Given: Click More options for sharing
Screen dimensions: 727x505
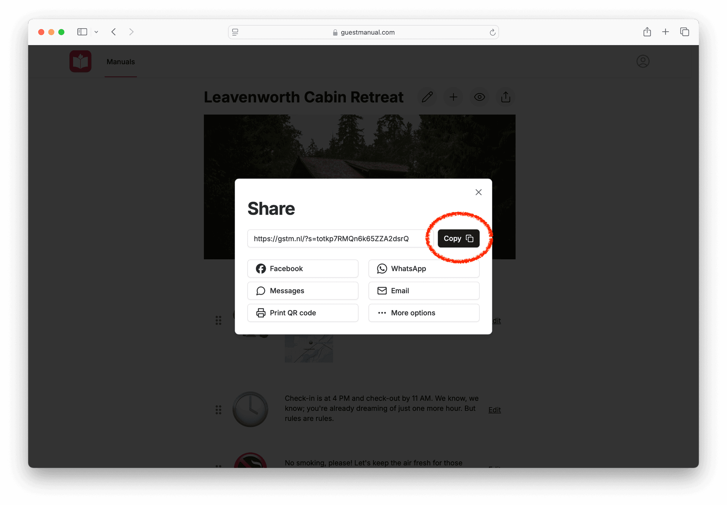Looking at the screenshot, I should coord(424,313).
